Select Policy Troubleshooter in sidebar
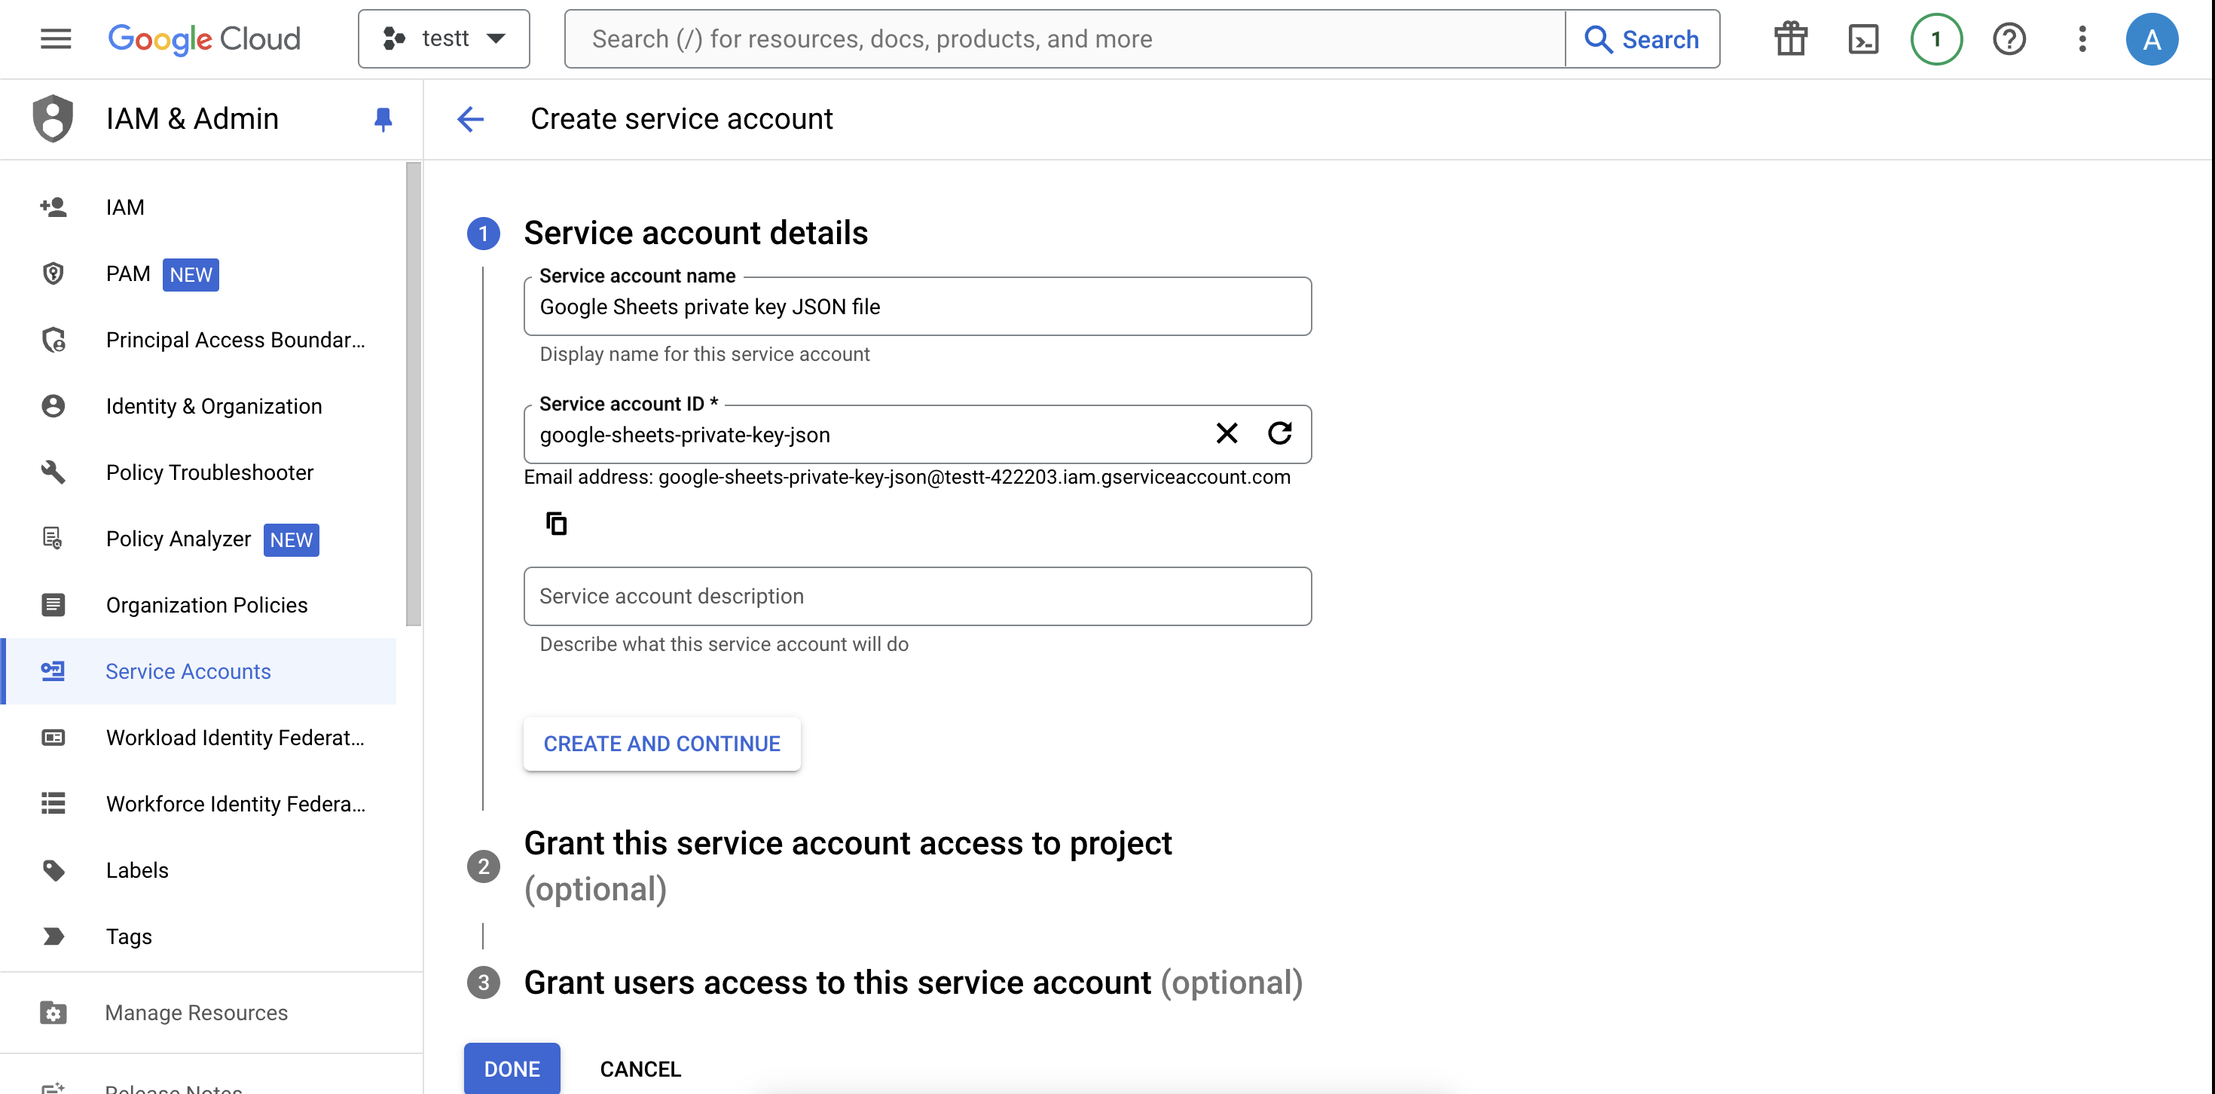Image resolution: width=2215 pixels, height=1094 pixels. click(209, 472)
